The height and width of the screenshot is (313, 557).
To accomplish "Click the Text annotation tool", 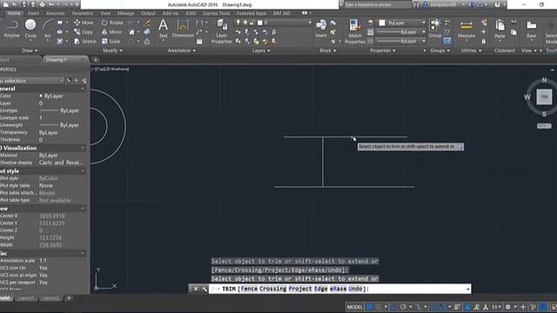I will [163, 29].
